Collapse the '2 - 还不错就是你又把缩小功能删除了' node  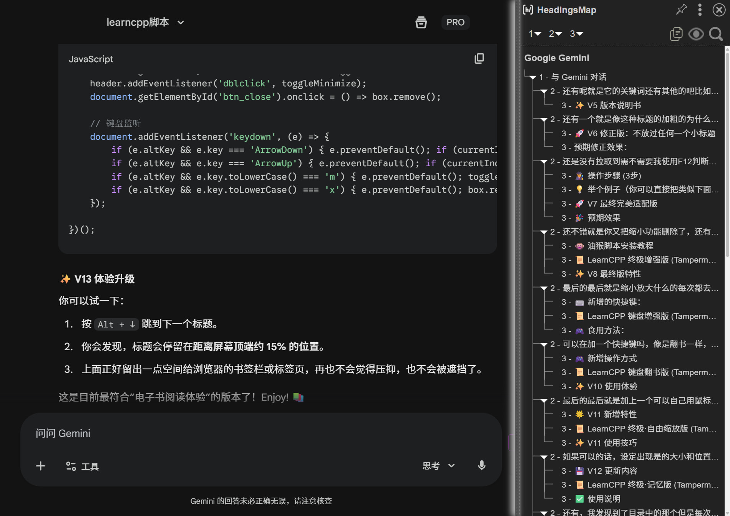click(x=544, y=232)
